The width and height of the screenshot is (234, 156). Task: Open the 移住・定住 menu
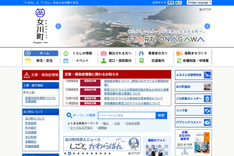[x=41, y=61]
